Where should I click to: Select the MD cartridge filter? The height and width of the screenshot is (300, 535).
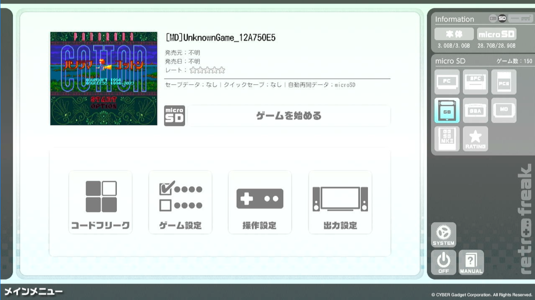(x=504, y=110)
